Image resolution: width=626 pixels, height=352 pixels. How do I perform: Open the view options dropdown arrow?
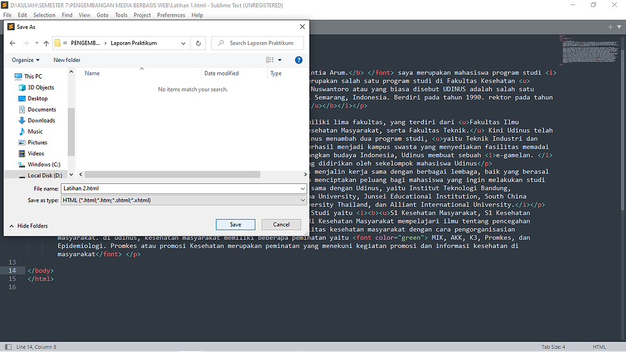[280, 60]
